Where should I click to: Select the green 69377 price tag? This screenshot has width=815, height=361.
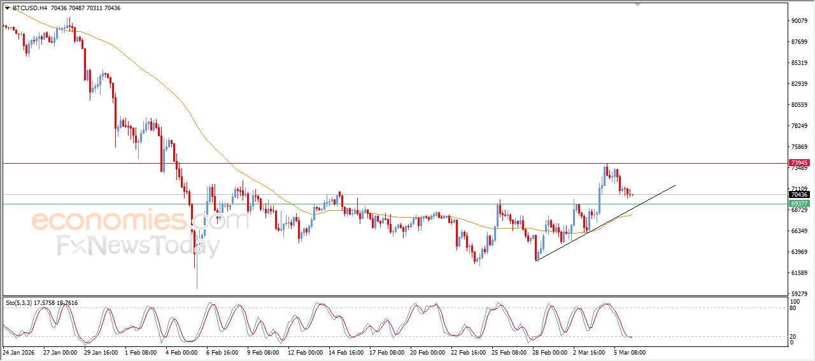(x=798, y=204)
